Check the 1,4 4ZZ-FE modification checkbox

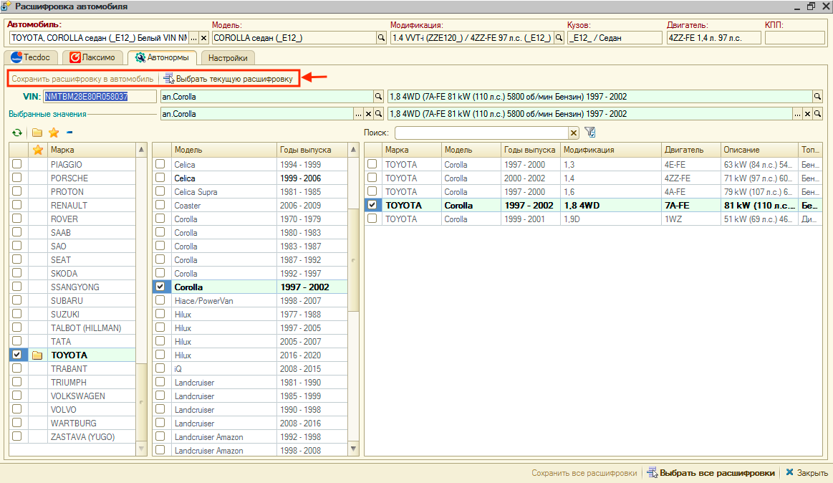click(372, 178)
